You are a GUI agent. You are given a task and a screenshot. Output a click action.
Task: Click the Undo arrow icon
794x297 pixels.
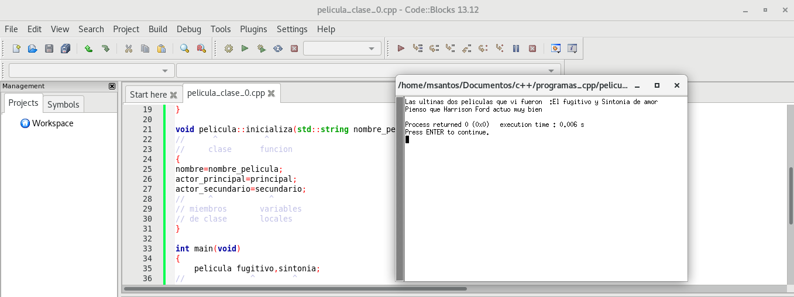coord(88,49)
